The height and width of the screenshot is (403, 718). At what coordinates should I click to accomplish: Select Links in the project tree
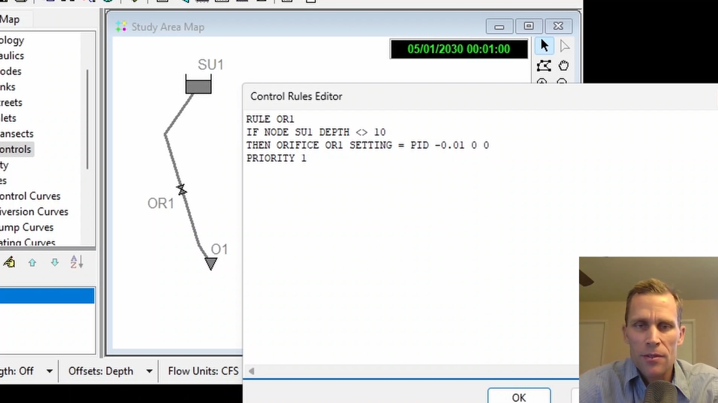click(x=8, y=87)
